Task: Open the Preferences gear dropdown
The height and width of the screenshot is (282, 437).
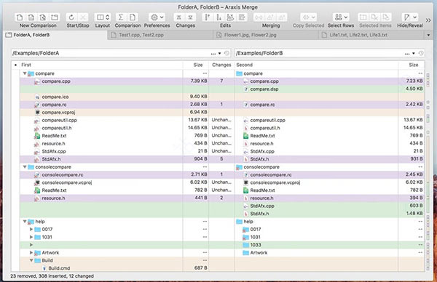Action: pyautogui.click(x=157, y=17)
